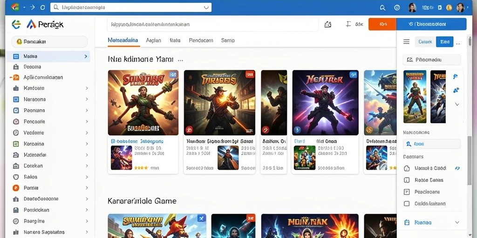The height and width of the screenshot is (238, 477).
Task: Switch to the Rendacam tab
Action: (201, 40)
